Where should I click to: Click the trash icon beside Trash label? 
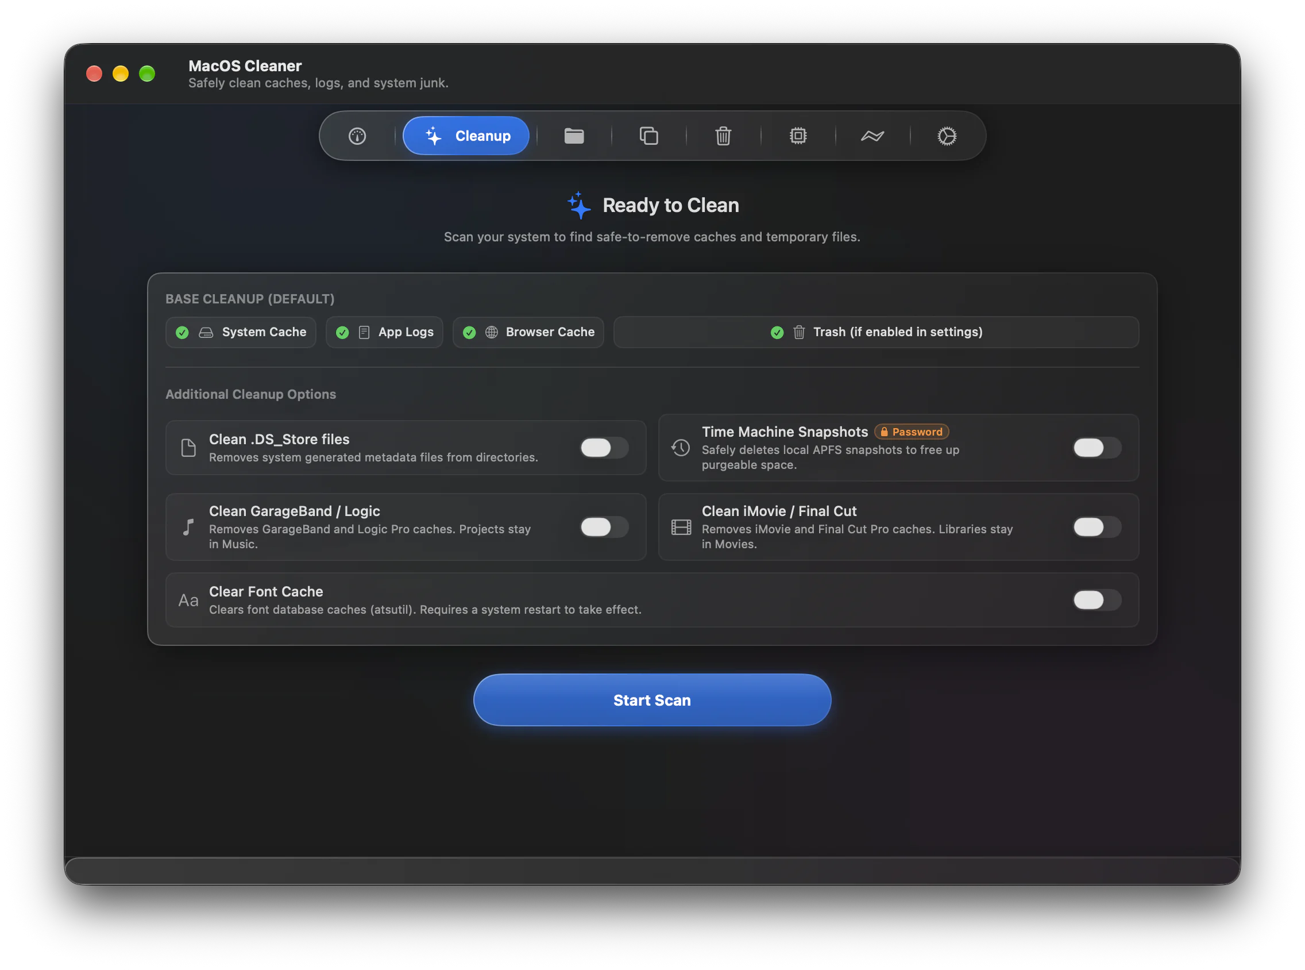[x=798, y=332]
